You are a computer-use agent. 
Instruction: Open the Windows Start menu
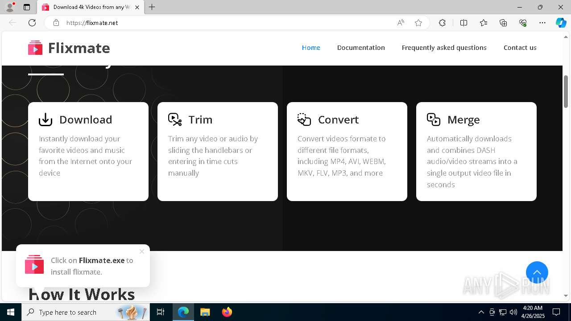11,312
